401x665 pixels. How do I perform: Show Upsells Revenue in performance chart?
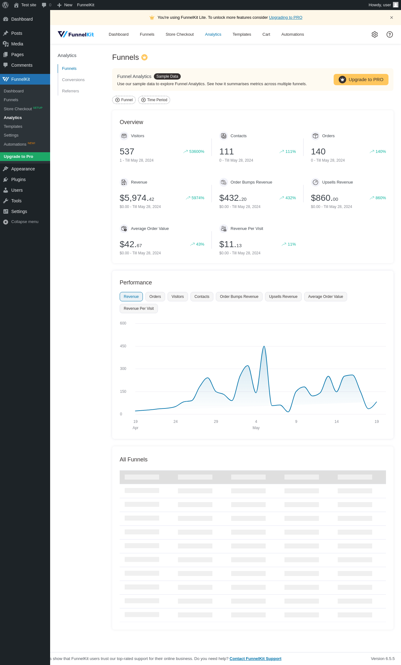[283, 297]
